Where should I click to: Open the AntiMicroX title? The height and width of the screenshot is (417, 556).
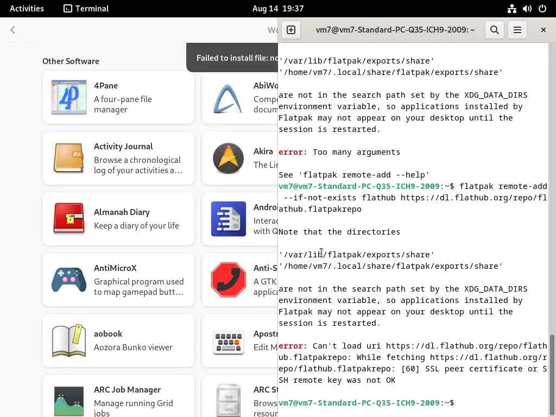[115, 268]
